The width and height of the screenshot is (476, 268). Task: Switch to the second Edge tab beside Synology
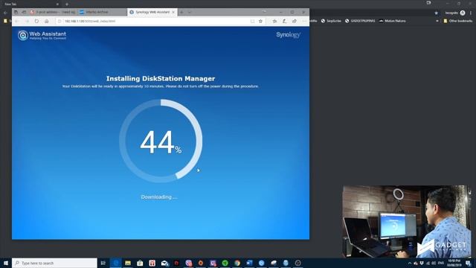click(103, 12)
